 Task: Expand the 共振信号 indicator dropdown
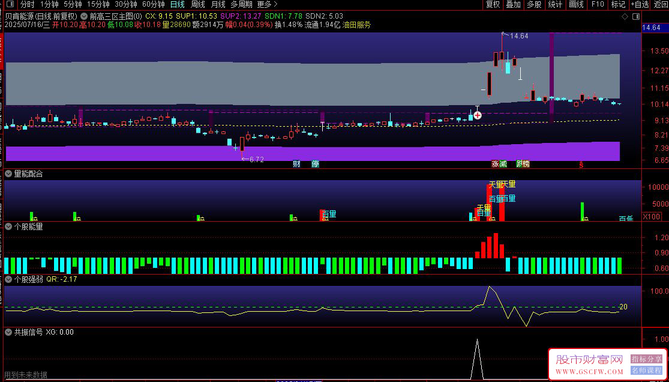8,332
